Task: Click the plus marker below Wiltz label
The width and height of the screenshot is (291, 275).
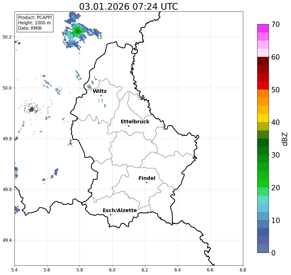Action: click(101, 95)
